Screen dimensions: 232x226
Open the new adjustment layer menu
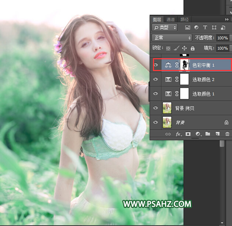coord(198,134)
